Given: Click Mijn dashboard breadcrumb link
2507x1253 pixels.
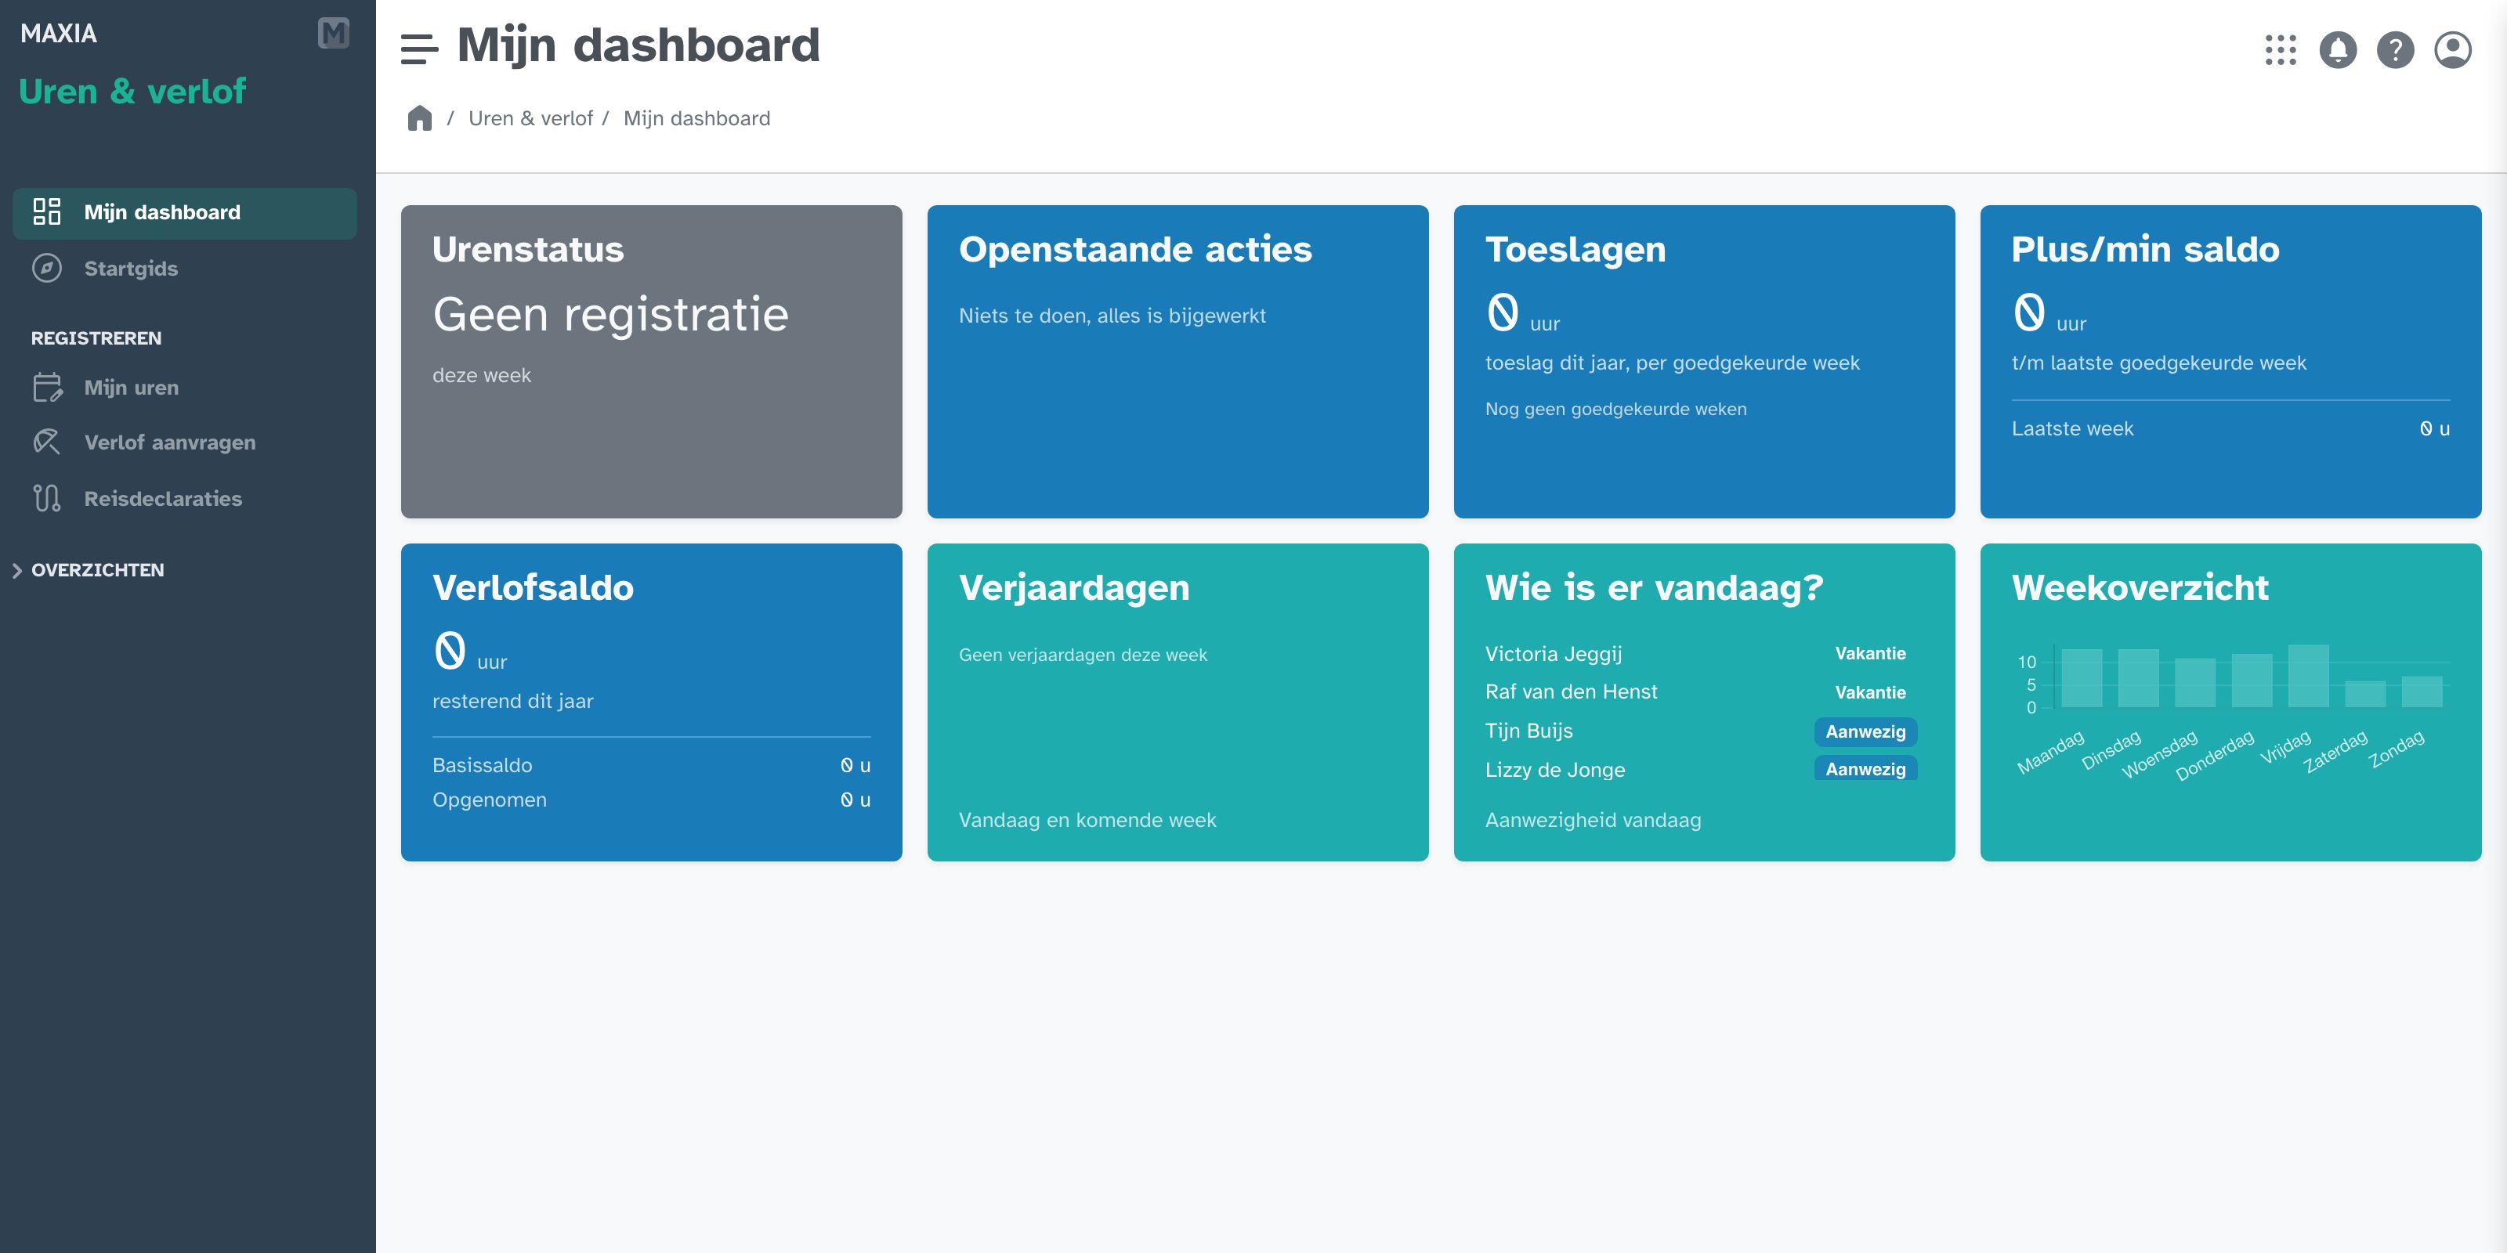Looking at the screenshot, I should (x=696, y=119).
